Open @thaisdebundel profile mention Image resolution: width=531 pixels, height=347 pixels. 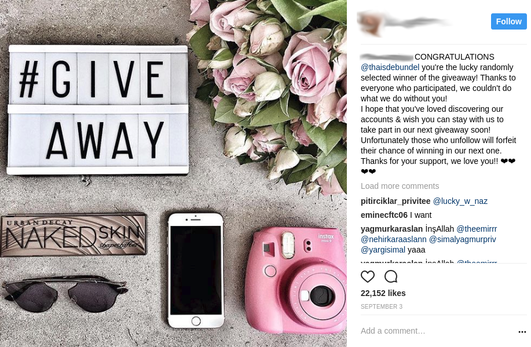click(x=390, y=67)
